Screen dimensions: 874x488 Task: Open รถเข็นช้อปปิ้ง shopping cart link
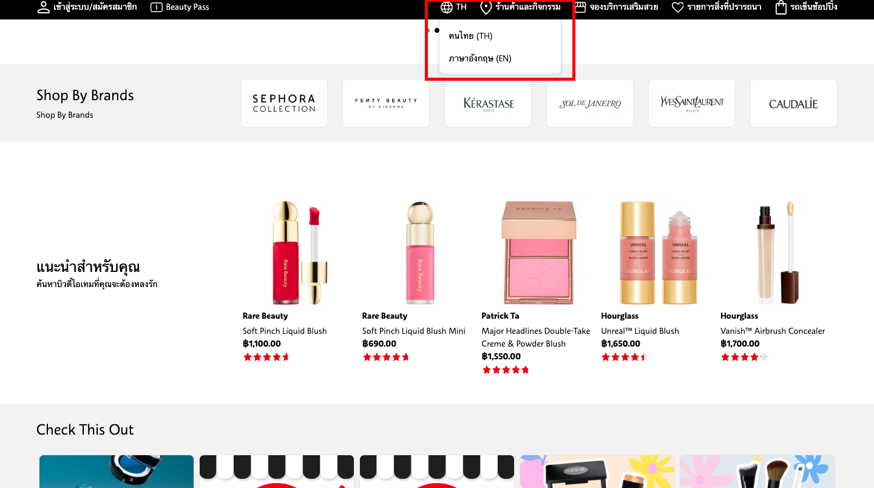814,7
